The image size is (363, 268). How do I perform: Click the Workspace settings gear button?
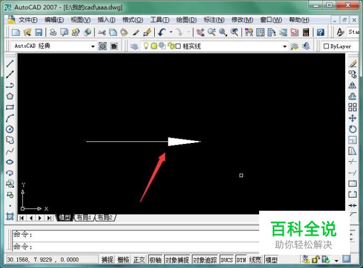(x=103, y=46)
